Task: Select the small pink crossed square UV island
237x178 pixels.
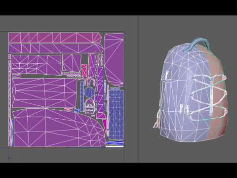Action: 9,56
